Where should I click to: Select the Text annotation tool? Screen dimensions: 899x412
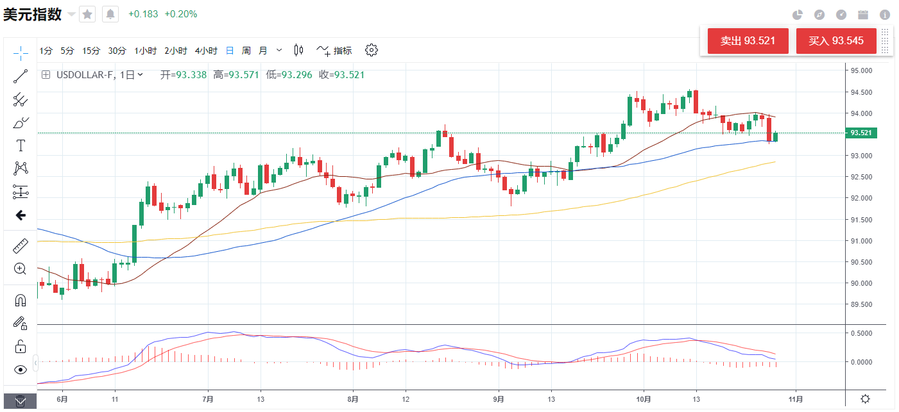click(21, 145)
